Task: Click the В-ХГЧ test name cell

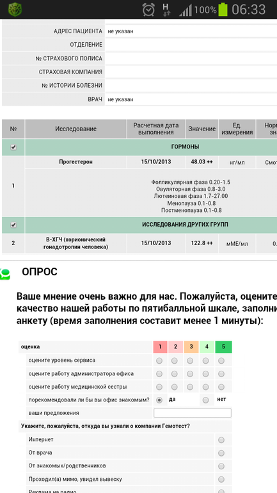Action: [75, 243]
